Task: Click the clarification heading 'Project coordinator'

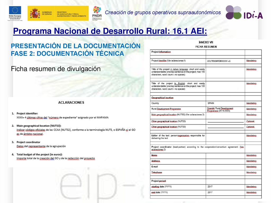Action: click(28, 142)
